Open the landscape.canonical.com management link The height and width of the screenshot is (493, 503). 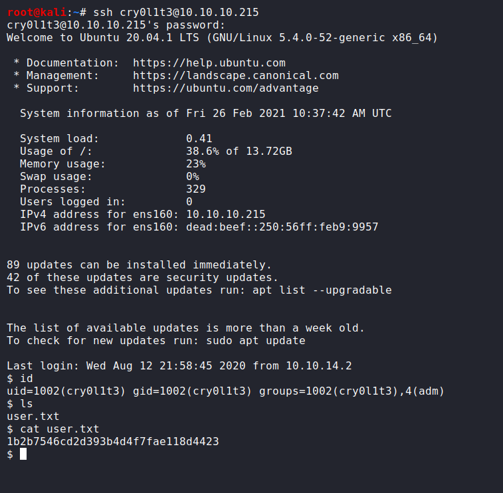[235, 76]
